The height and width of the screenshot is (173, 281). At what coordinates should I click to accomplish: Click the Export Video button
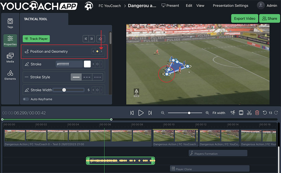[245, 18]
